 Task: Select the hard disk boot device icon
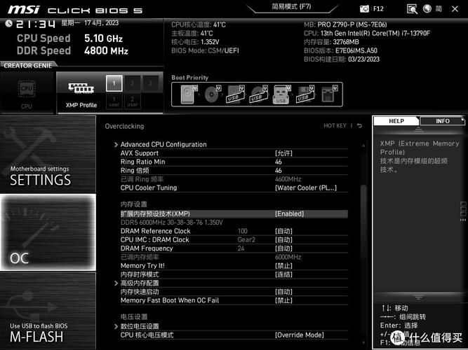[x=189, y=94]
